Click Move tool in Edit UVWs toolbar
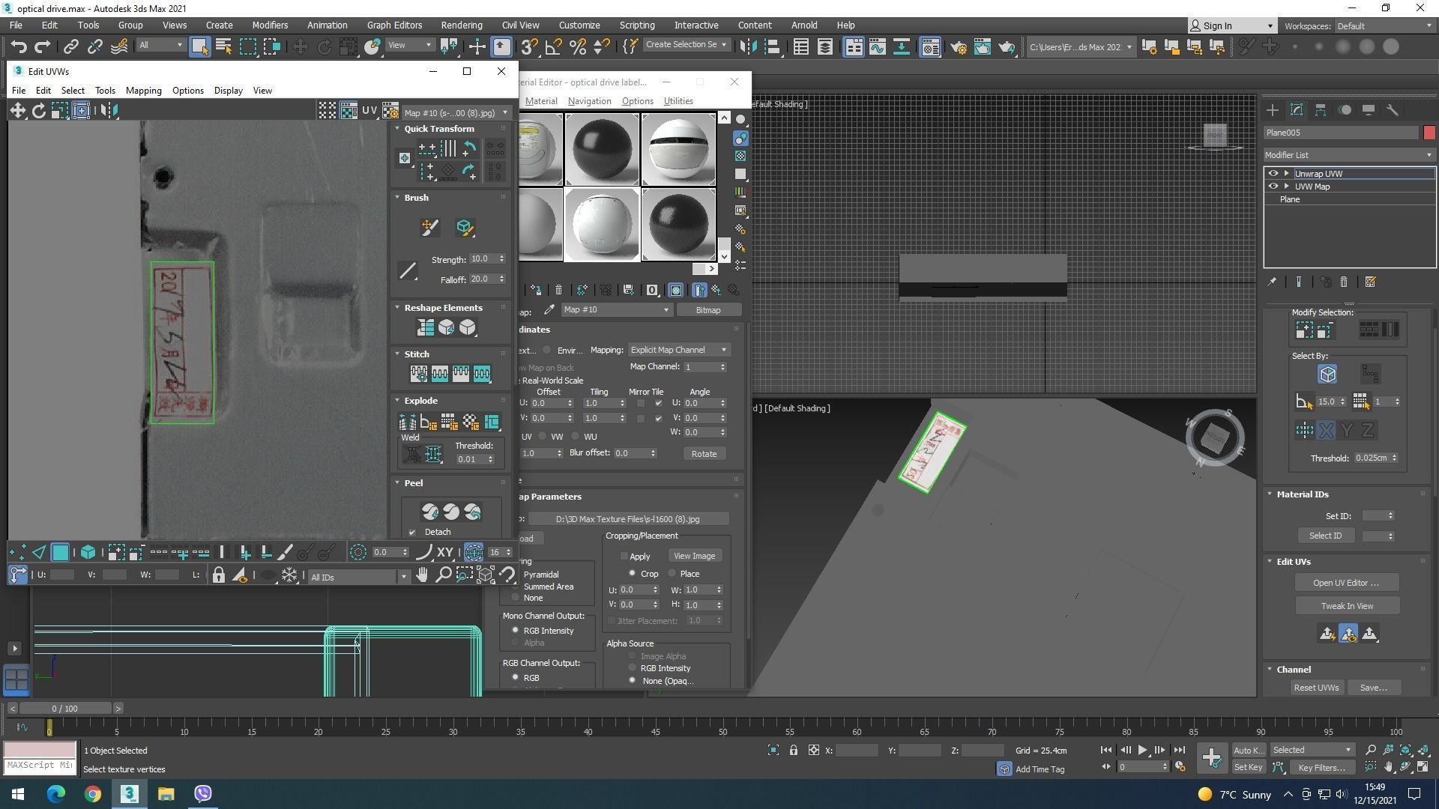Viewport: 1439px width, 809px height. click(18, 111)
